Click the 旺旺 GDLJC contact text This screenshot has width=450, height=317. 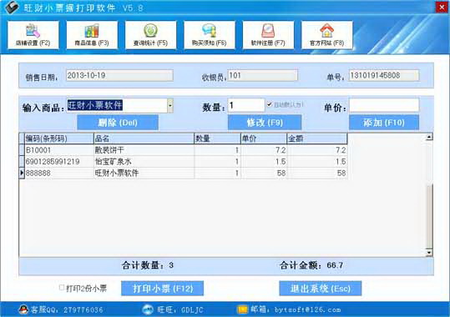(x=180, y=309)
